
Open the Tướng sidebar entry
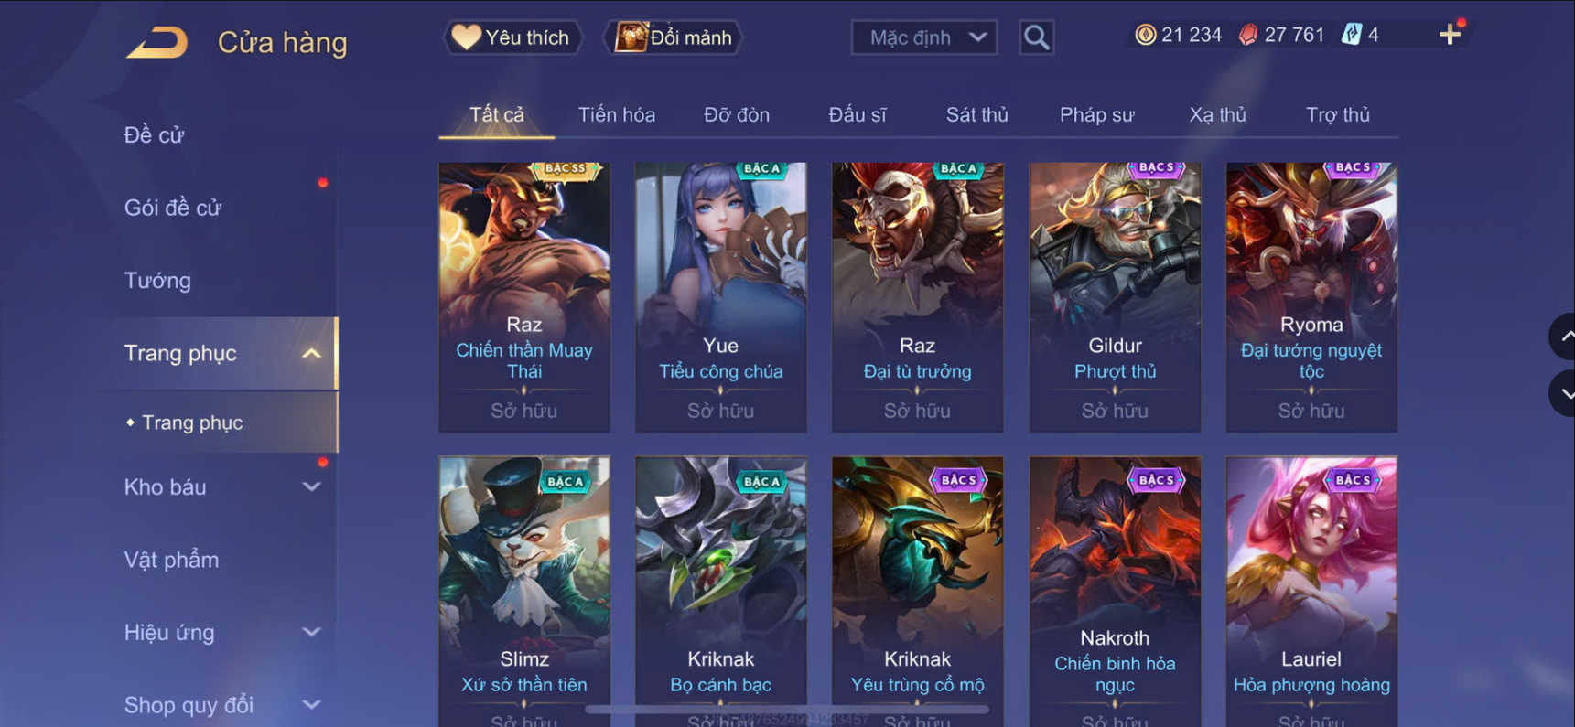click(157, 281)
